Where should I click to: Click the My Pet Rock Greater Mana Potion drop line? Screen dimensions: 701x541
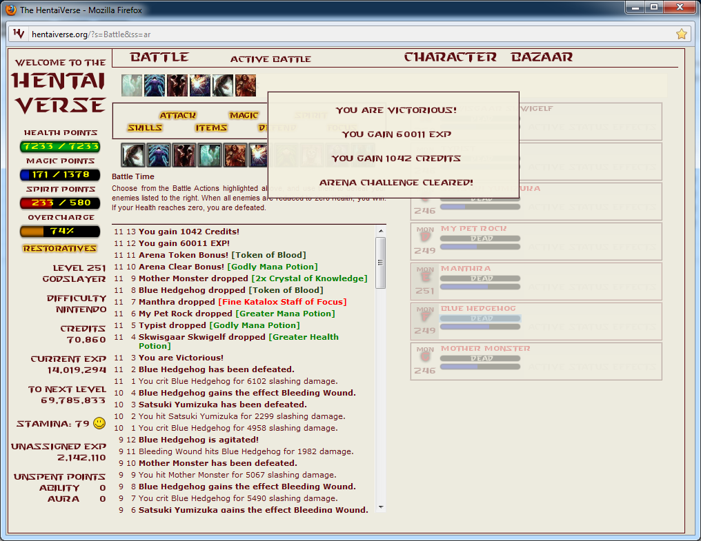[x=237, y=313]
